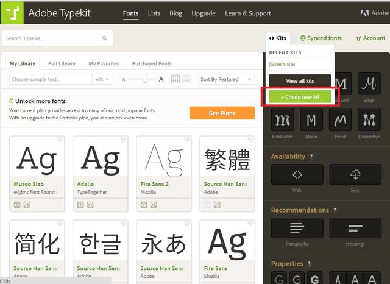Open Synced fonts menu
390x284 pixels.
pos(321,38)
